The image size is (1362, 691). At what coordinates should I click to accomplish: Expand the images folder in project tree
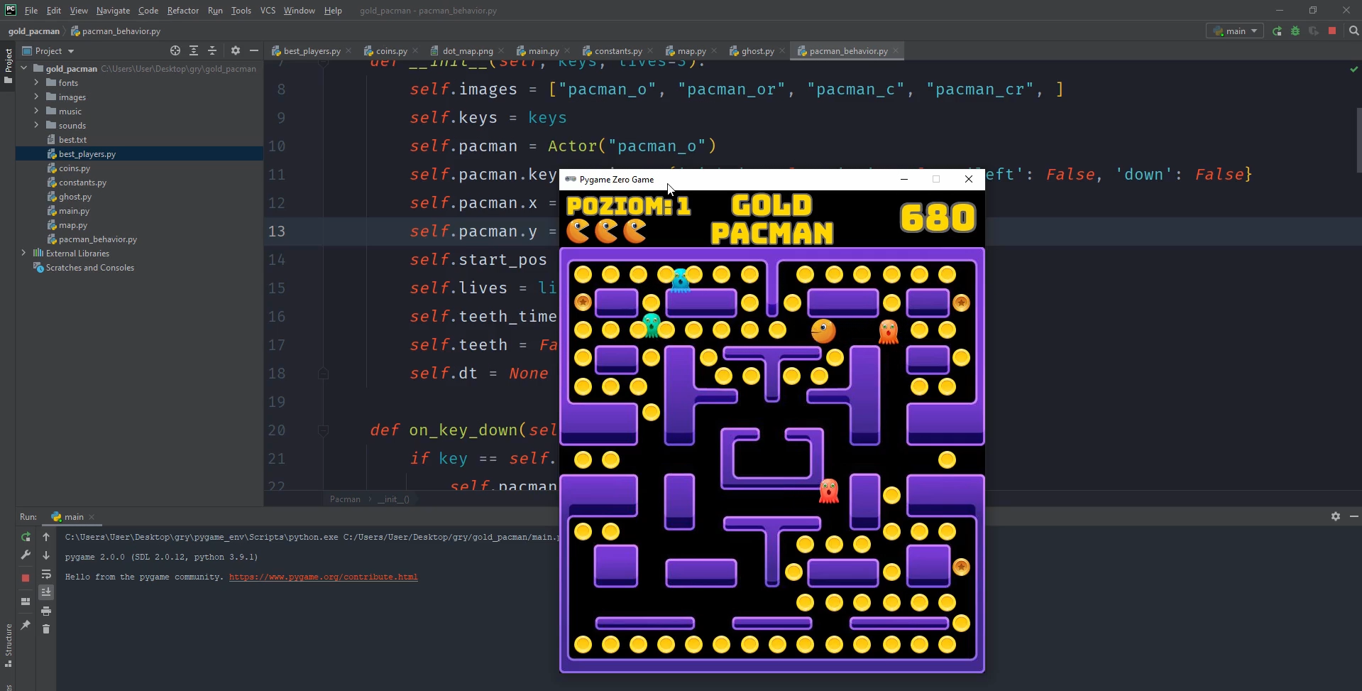pyautogui.click(x=36, y=97)
